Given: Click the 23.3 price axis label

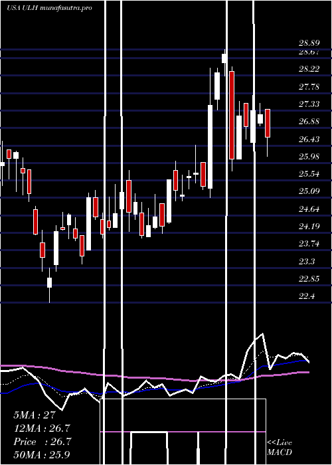Looking at the screenshot, I should coord(307,262).
